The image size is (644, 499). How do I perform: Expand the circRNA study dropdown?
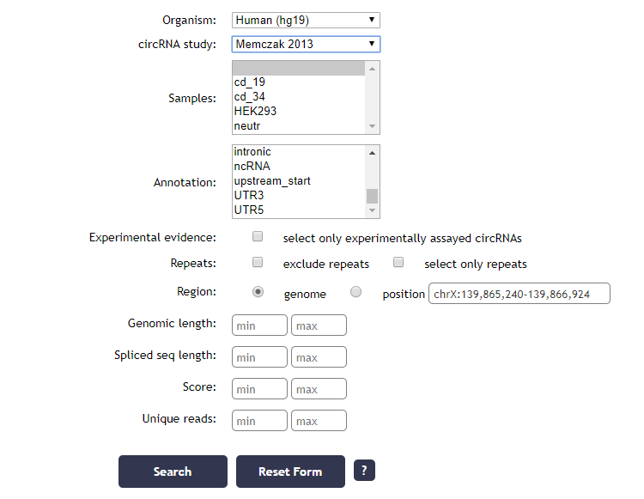306,44
